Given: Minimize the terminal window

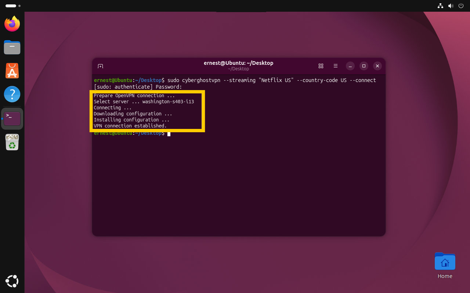Looking at the screenshot, I should [350, 66].
